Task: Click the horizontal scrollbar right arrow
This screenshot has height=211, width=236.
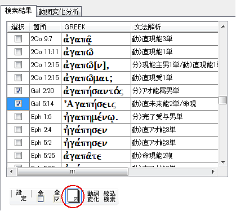Action: [213, 172]
